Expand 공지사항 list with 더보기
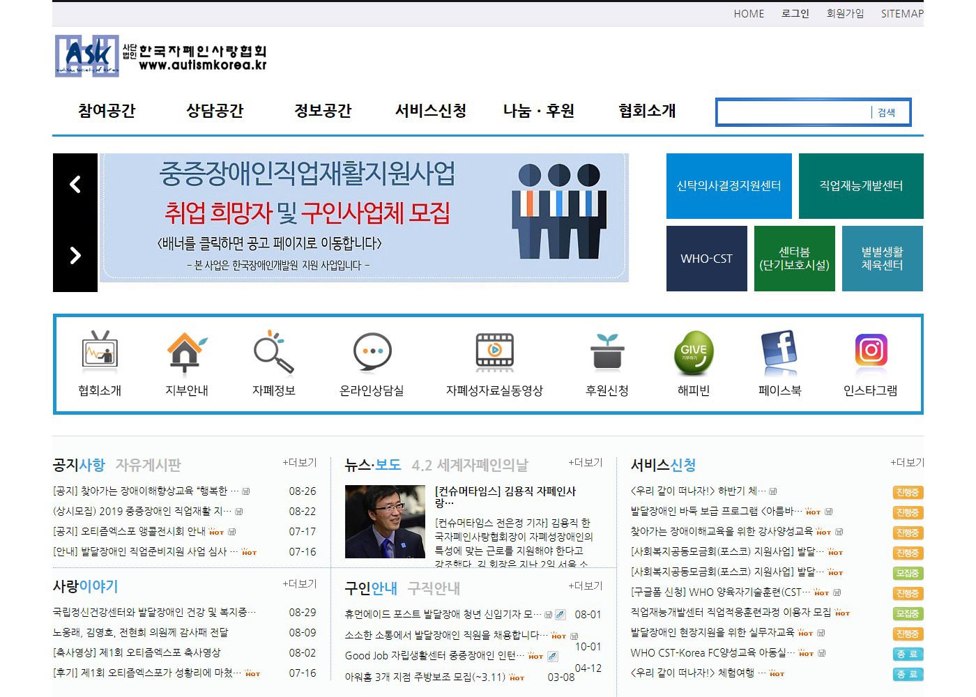Image resolution: width=976 pixels, height=697 pixels. point(300,463)
